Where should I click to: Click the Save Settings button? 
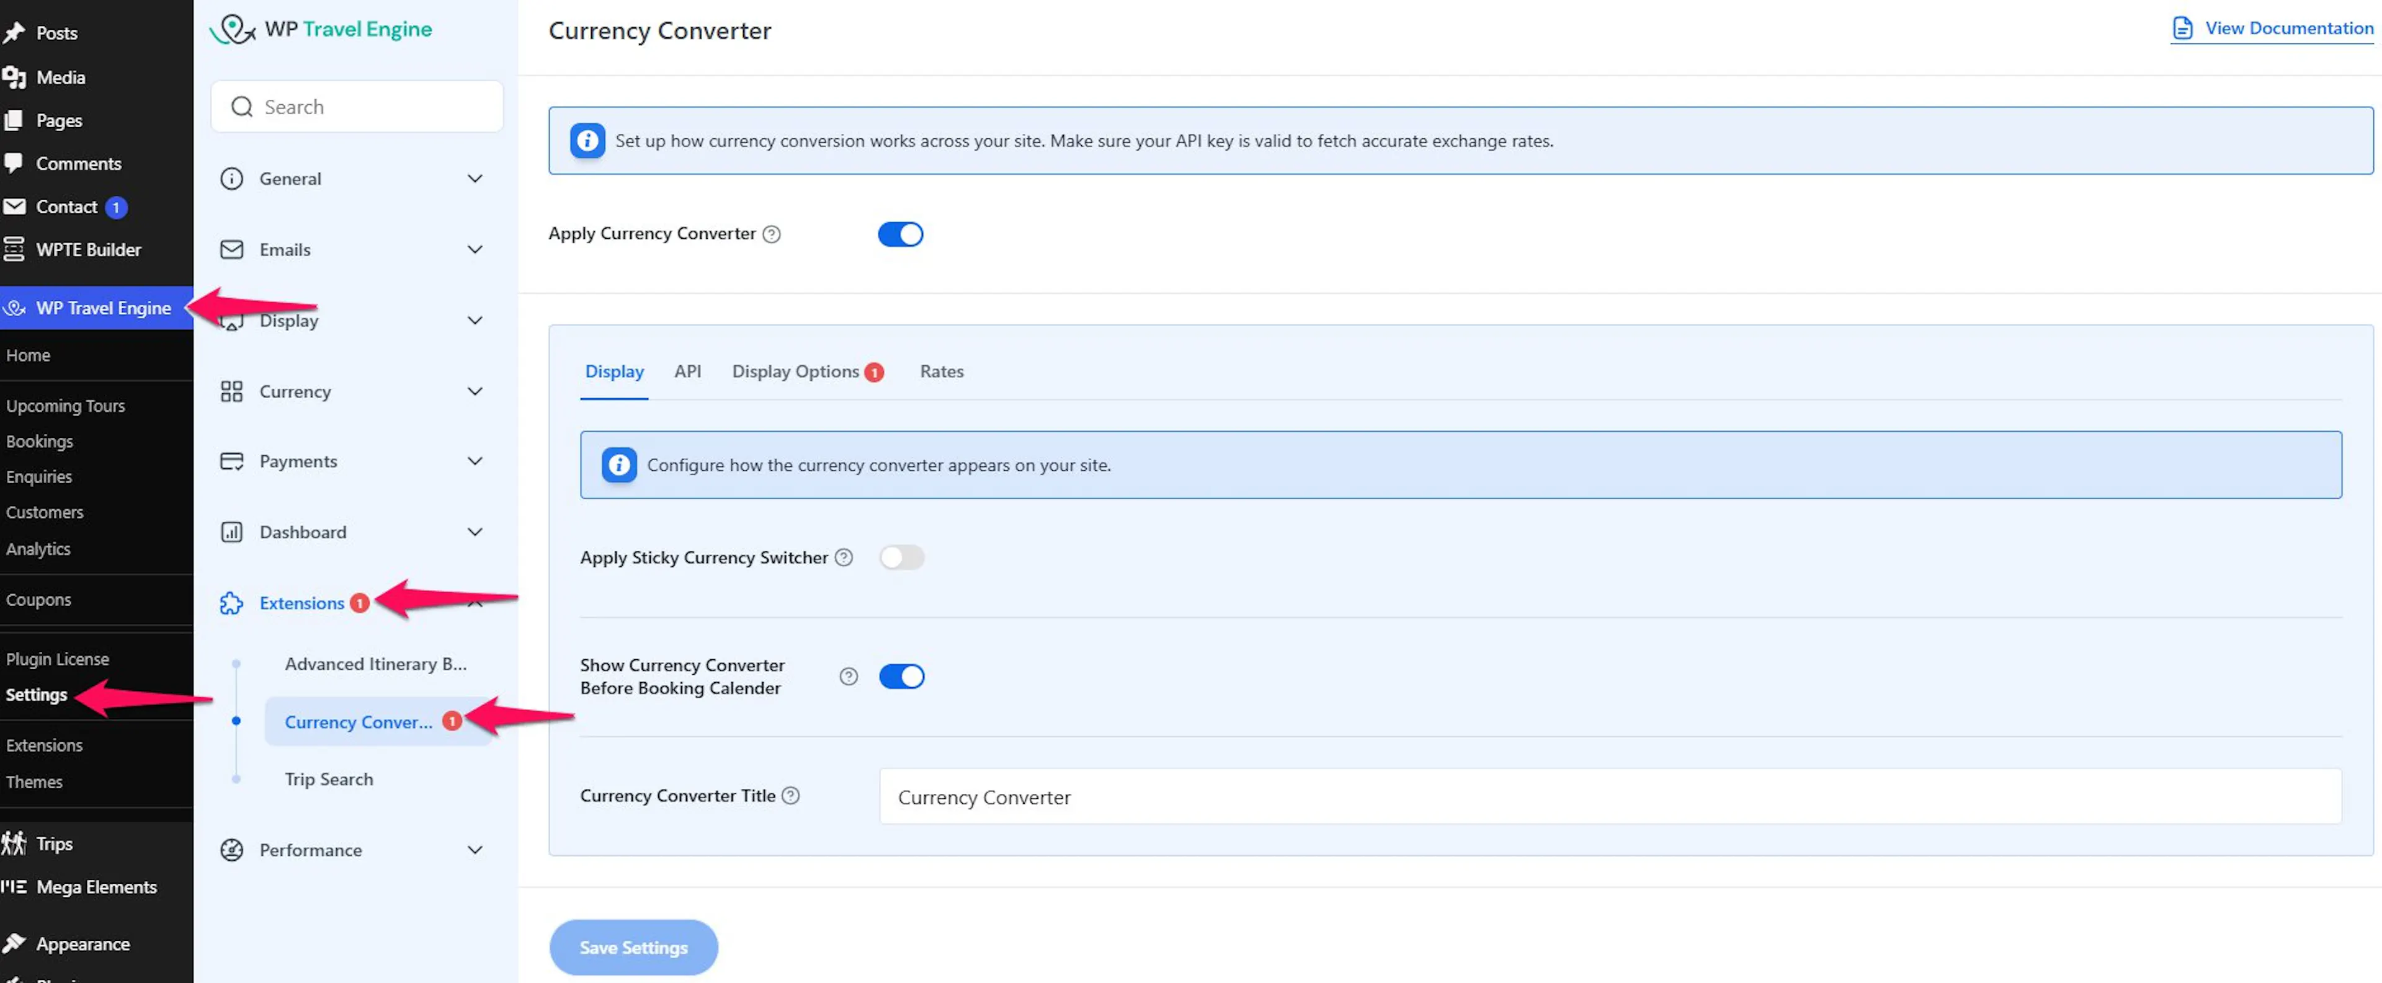(x=633, y=947)
